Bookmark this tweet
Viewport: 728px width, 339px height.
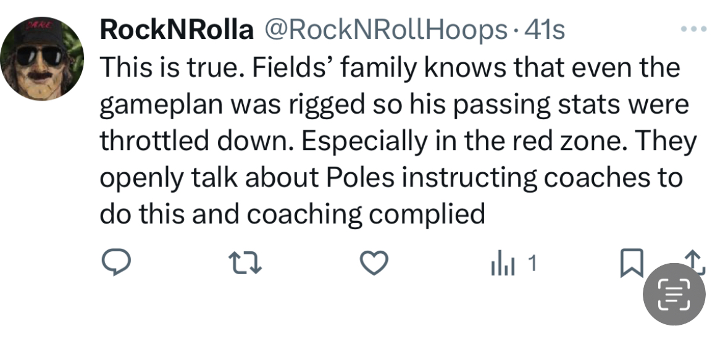[x=630, y=263]
